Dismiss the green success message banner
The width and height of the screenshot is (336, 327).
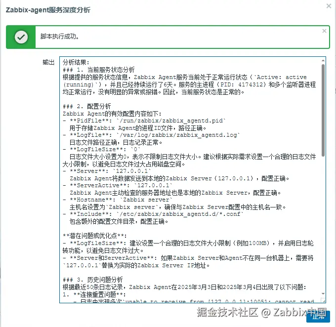click(x=324, y=31)
